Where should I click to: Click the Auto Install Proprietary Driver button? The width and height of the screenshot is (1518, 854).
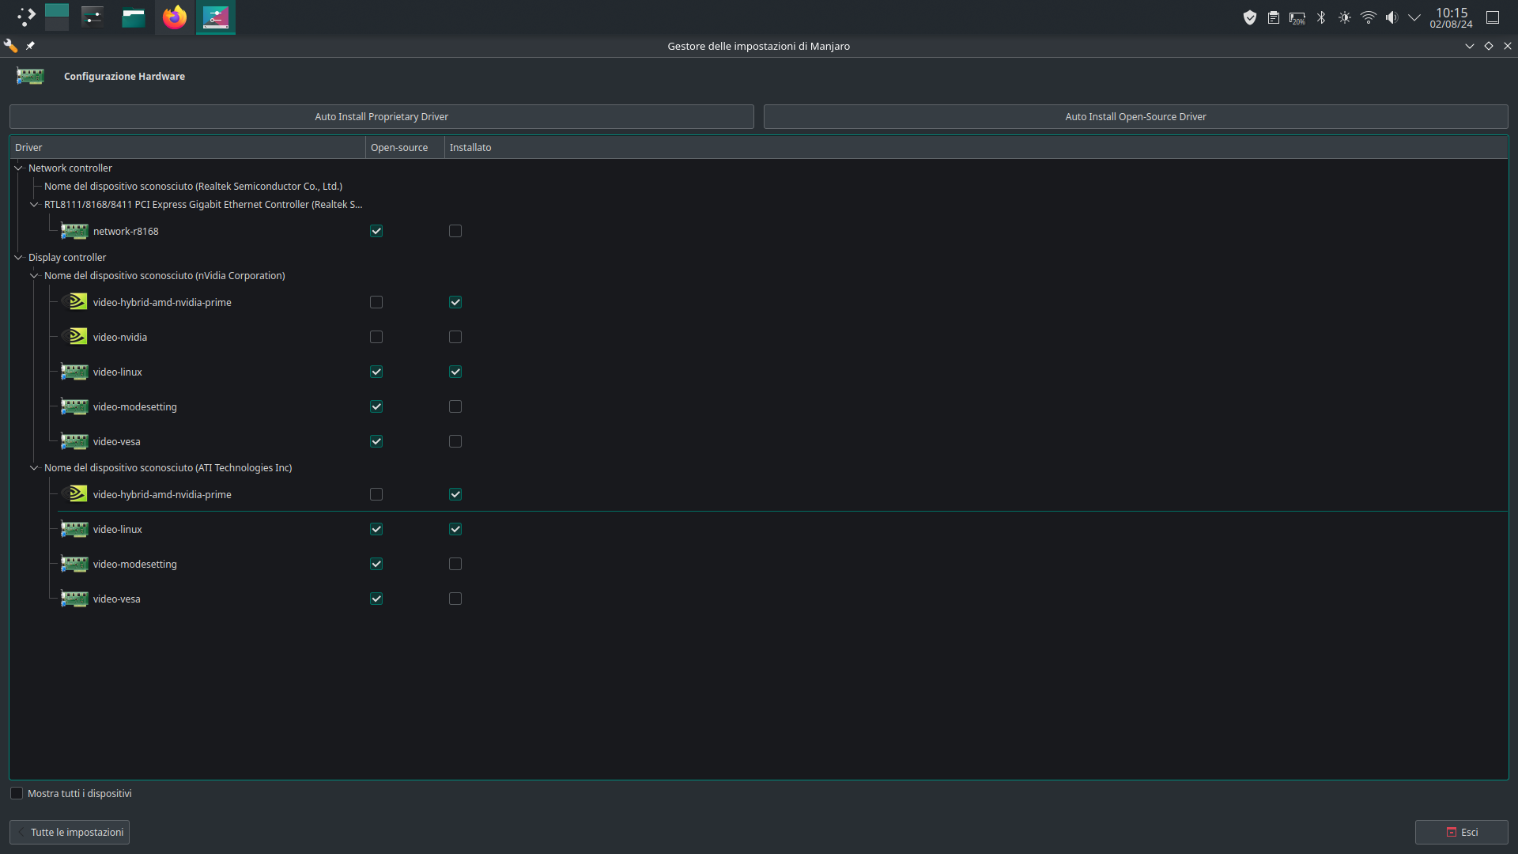pyautogui.click(x=381, y=116)
